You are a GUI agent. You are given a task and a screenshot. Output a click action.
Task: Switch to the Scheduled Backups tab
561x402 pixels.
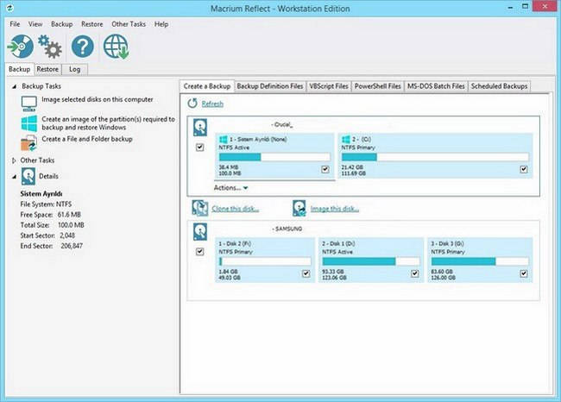point(500,86)
